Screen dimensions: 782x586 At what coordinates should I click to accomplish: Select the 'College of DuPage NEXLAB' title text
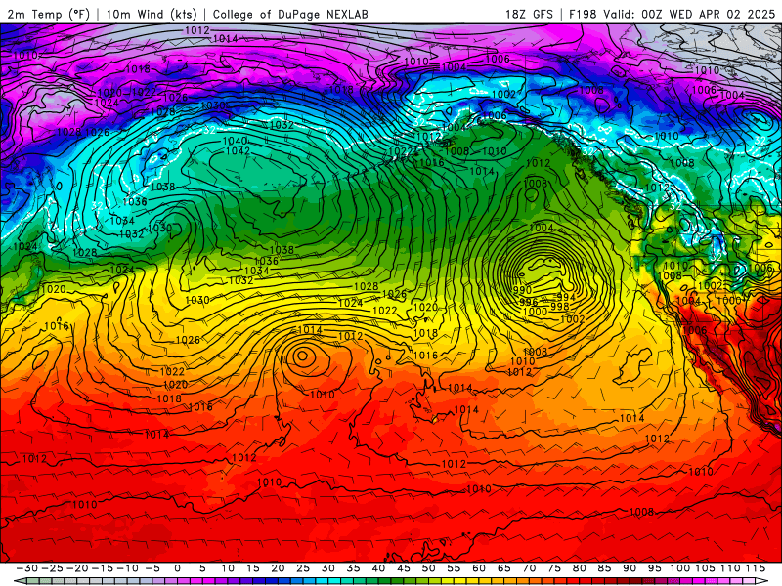(290, 14)
